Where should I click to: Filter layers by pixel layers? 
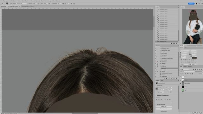click(193, 69)
